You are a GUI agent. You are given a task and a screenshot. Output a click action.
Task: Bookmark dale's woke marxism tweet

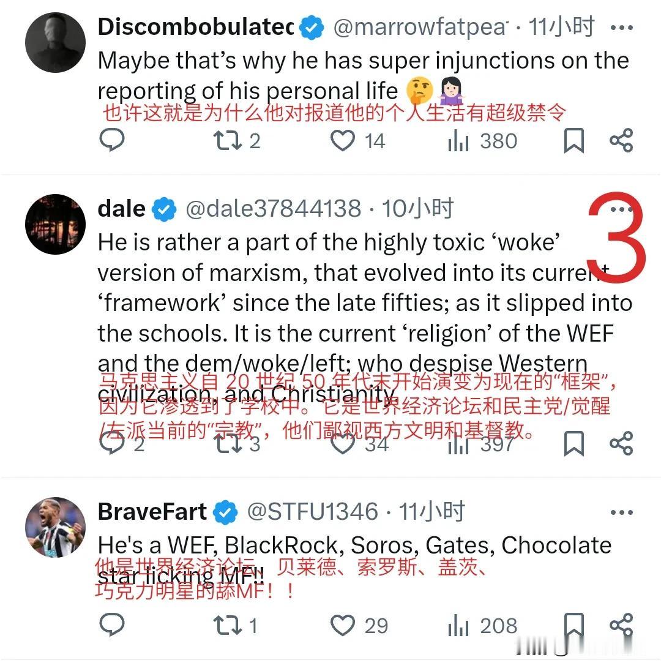[x=573, y=443]
